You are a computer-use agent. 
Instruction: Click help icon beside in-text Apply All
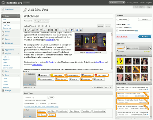[35, 84]
